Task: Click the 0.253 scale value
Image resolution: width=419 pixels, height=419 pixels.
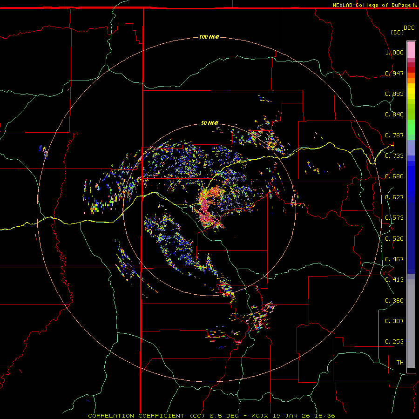Action: pyautogui.click(x=394, y=342)
